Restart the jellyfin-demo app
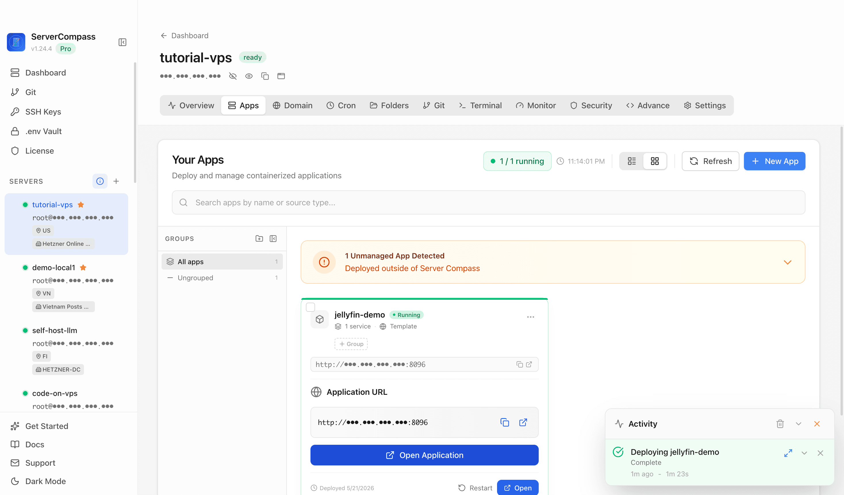The image size is (844, 495). click(x=475, y=488)
